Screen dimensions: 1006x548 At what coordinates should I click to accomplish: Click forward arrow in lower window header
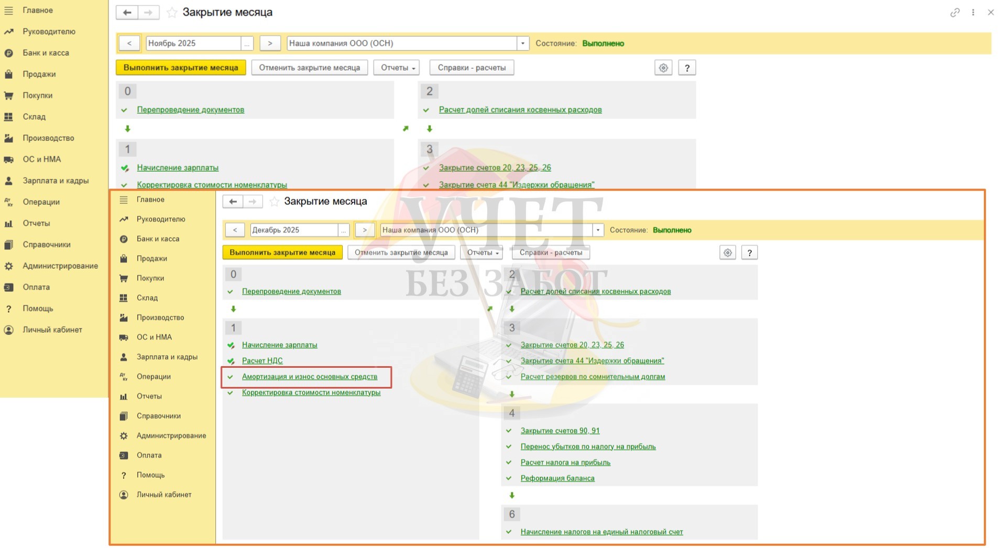(253, 202)
